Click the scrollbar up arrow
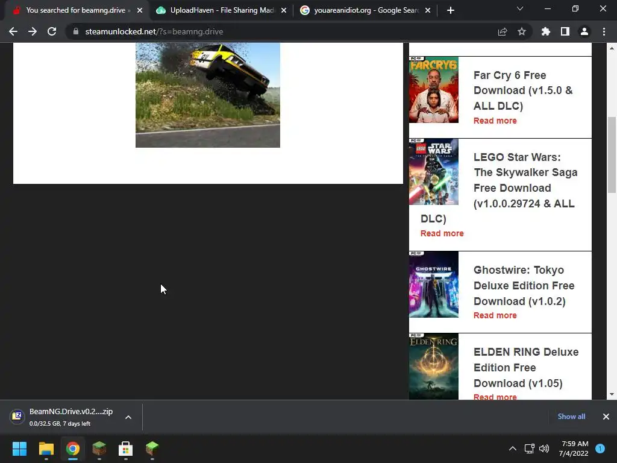The width and height of the screenshot is (617, 463). (612, 48)
